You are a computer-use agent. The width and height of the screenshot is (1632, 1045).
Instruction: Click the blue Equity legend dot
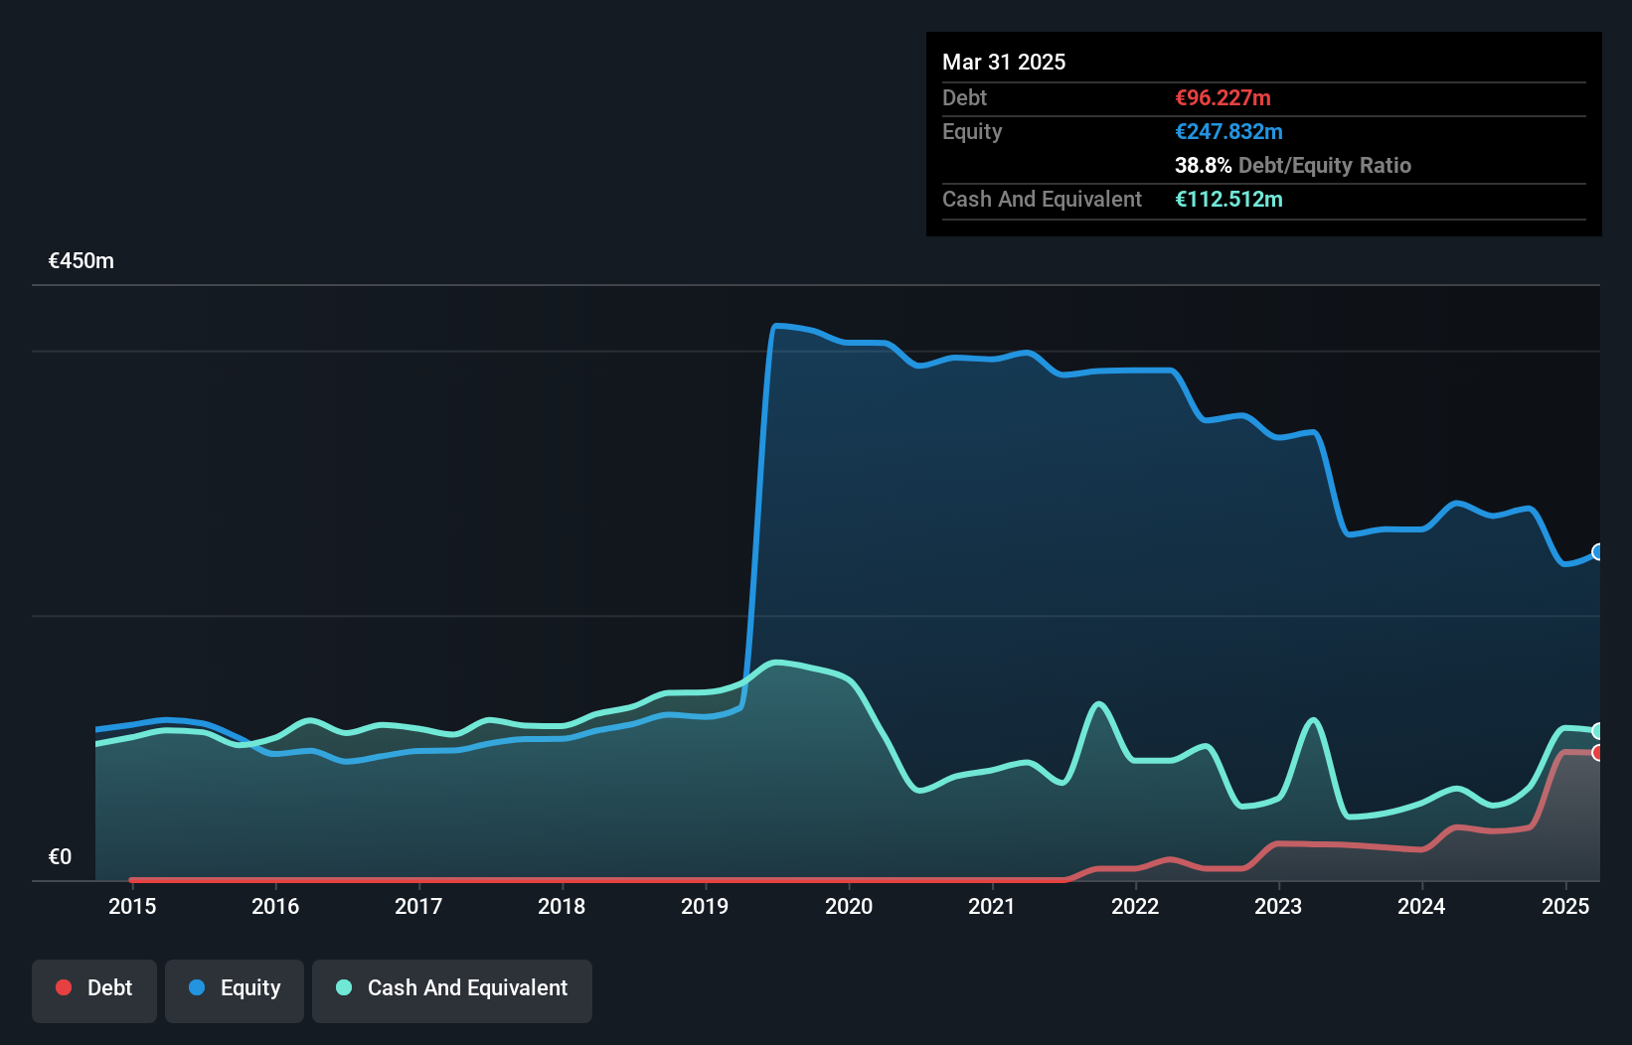pyautogui.click(x=197, y=987)
